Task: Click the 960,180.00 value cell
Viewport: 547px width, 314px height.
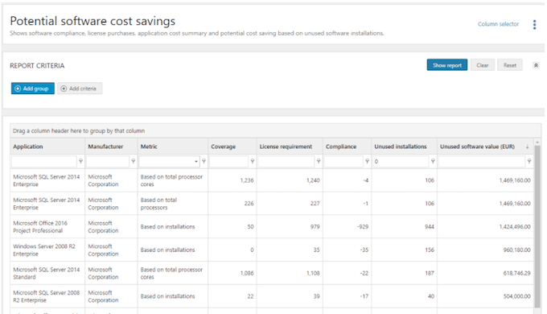Action: coord(485,250)
